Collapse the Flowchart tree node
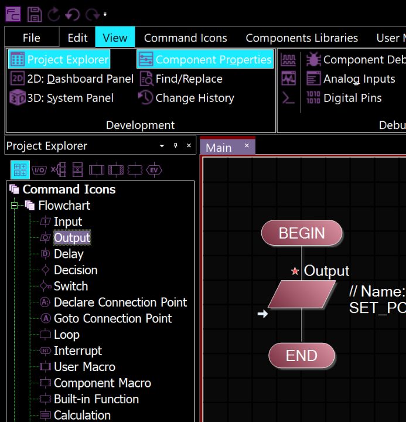The width and height of the screenshot is (406, 422). [x=14, y=206]
